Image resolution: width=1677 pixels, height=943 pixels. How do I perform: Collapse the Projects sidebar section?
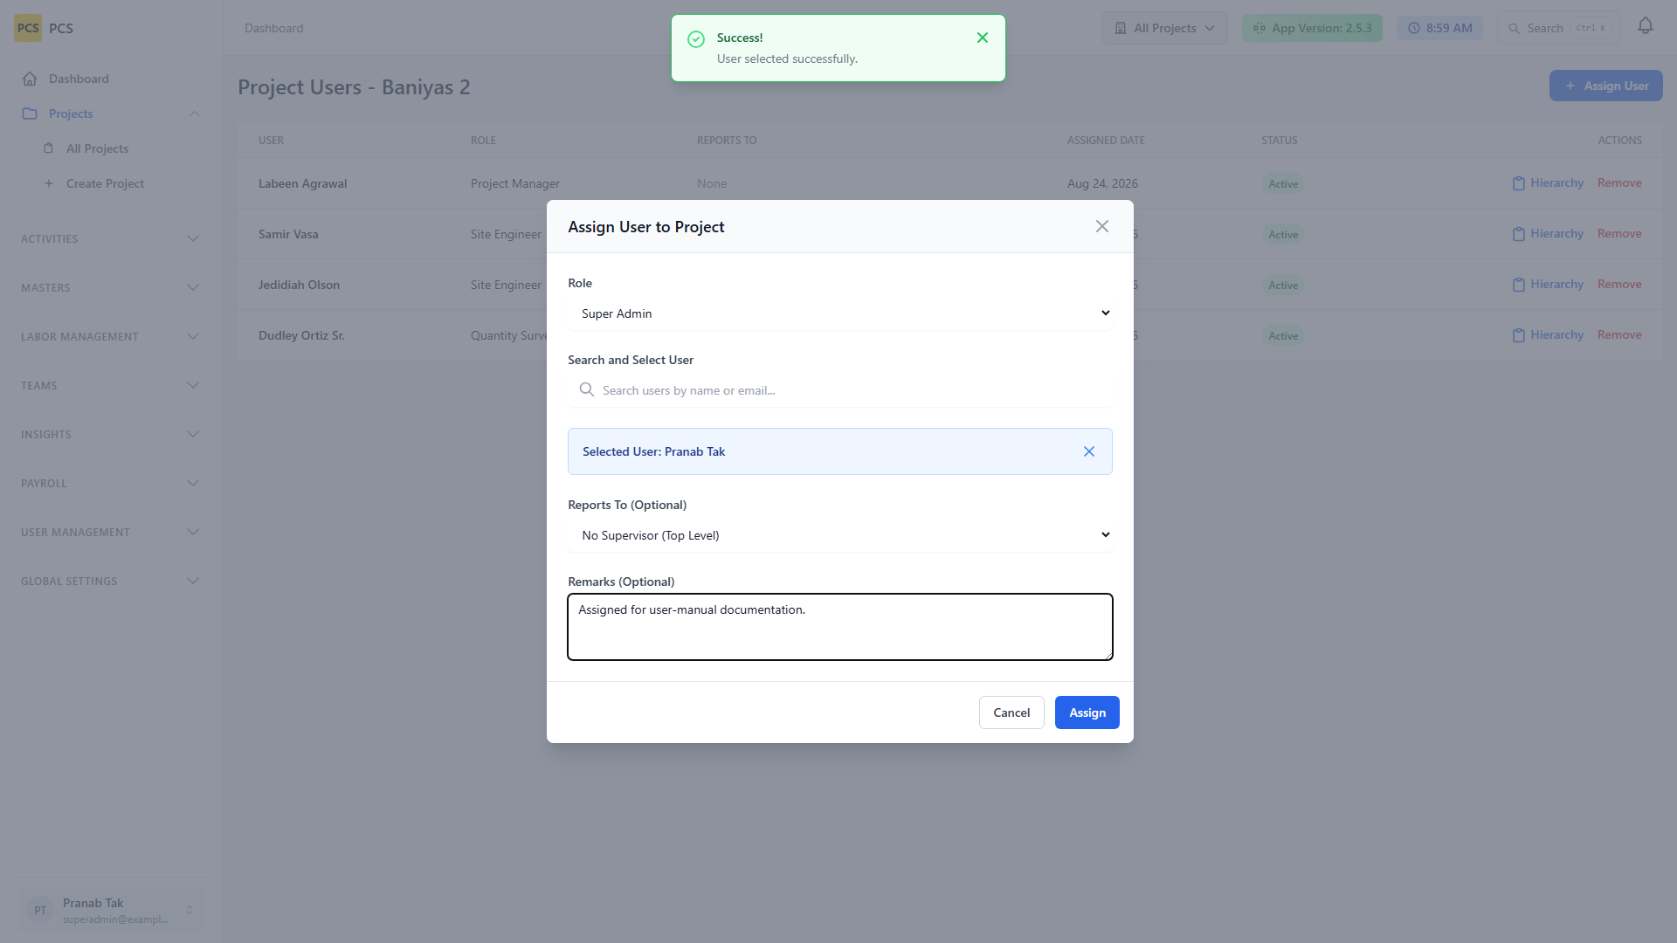point(110,114)
